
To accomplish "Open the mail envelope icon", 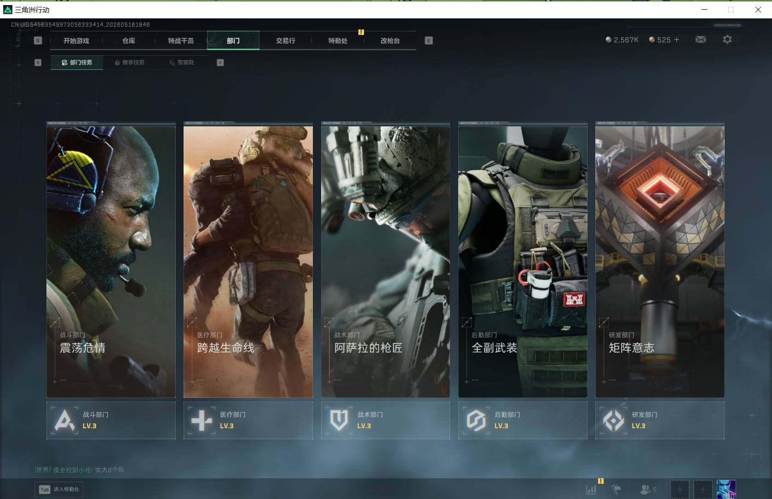I will (701, 40).
